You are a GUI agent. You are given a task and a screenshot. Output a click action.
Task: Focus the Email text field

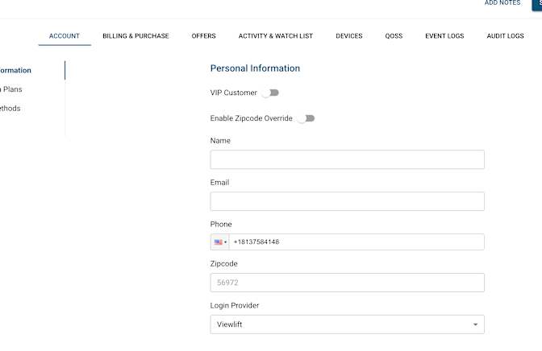tap(347, 201)
